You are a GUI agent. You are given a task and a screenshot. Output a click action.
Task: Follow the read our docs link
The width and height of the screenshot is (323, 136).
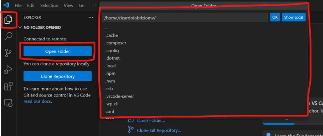(x=37, y=101)
